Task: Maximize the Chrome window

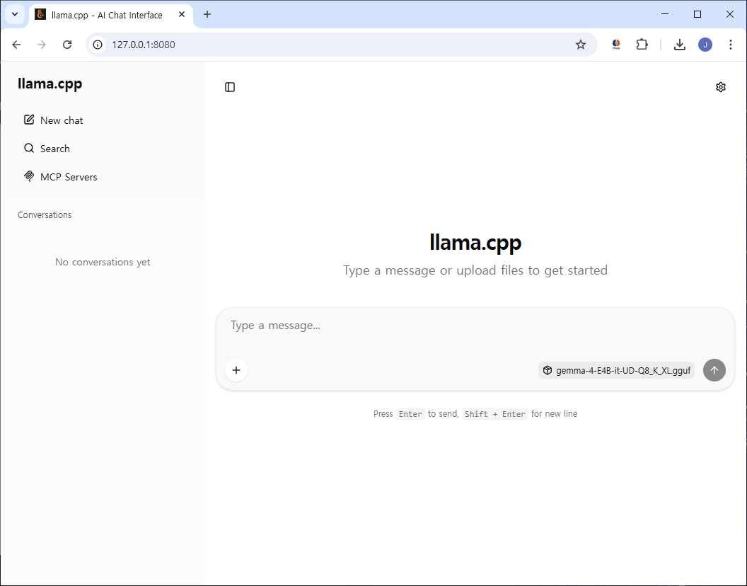Action: click(697, 14)
